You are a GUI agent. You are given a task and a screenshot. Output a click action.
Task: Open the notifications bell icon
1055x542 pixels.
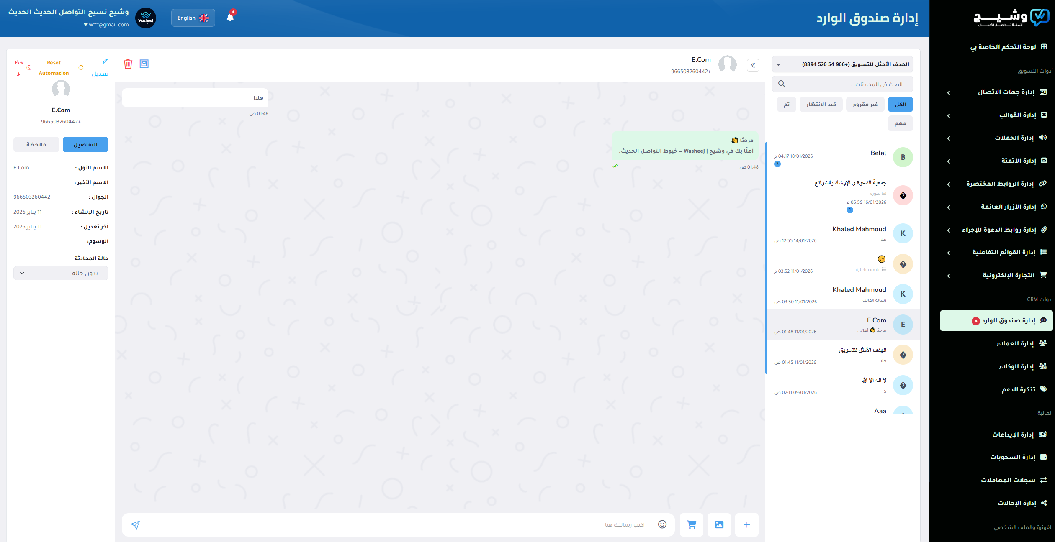230,18
